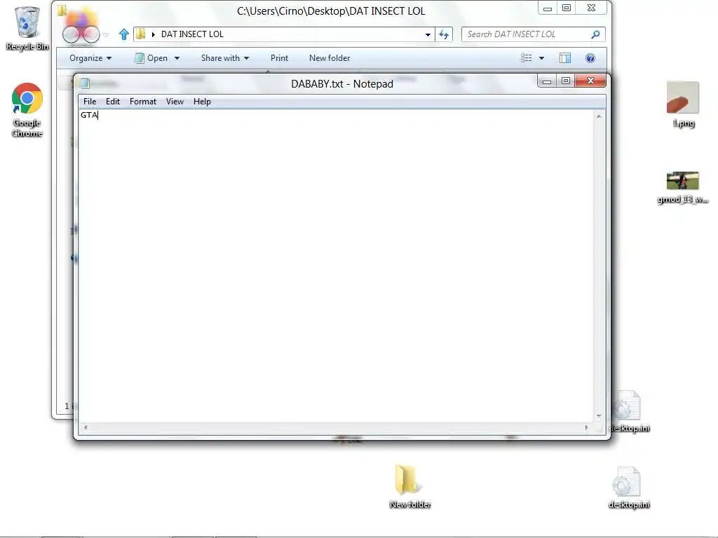Select desktop.ini icon beside Notepad window
Screen dimensions: 718x538
[x=631, y=411]
